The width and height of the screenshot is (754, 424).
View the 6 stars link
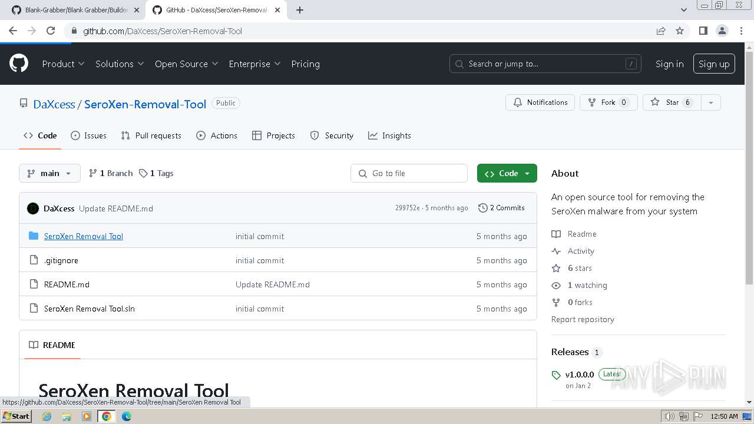572,268
